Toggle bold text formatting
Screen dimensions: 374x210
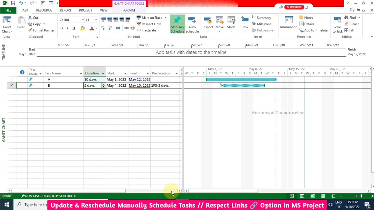(61, 28)
